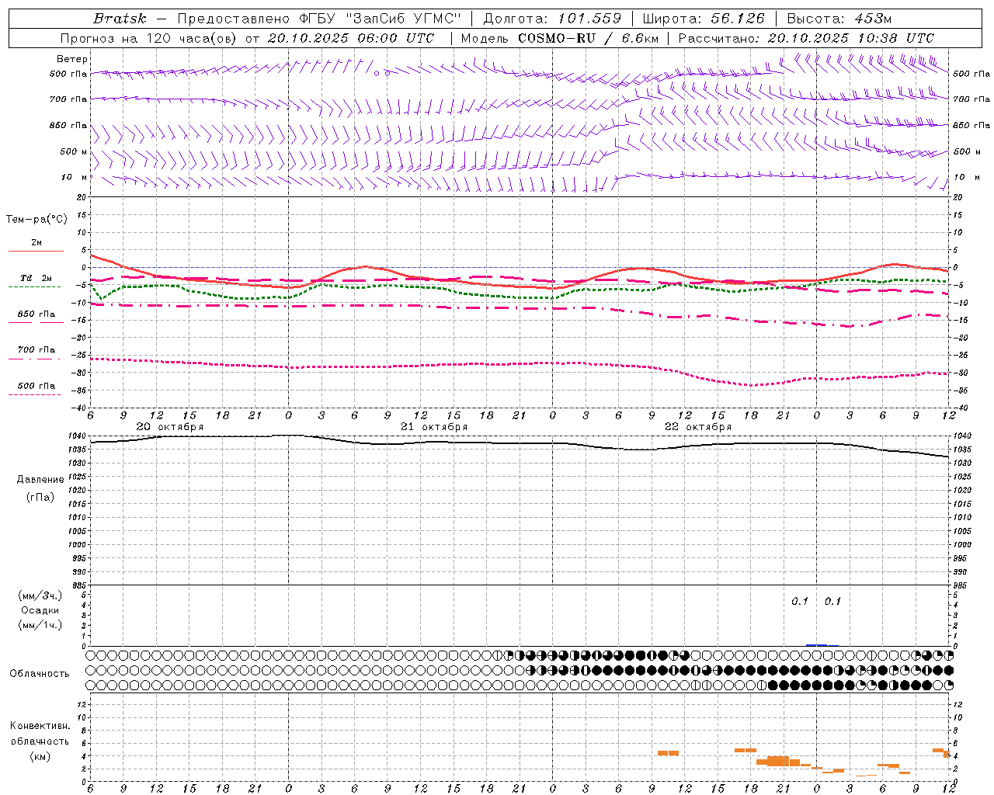
Task: Click the date label 22 октября
Action: click(x=698, y=427)
